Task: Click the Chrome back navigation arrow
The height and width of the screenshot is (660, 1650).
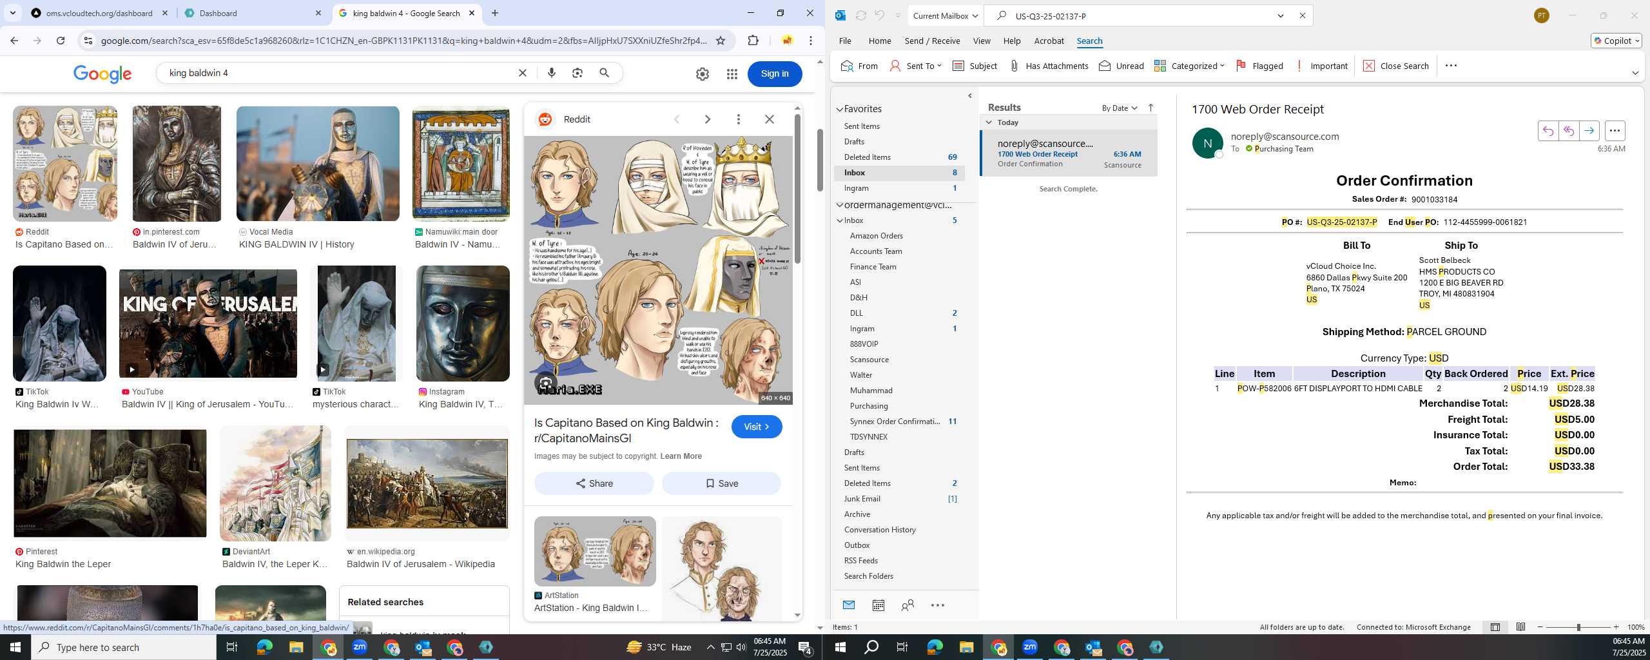Action: (x=14, y=41)
